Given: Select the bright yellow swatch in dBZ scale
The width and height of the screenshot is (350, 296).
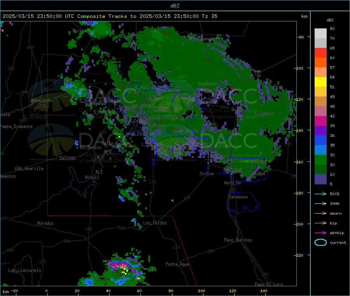Looking at the screenshot, I should [320, 82].
